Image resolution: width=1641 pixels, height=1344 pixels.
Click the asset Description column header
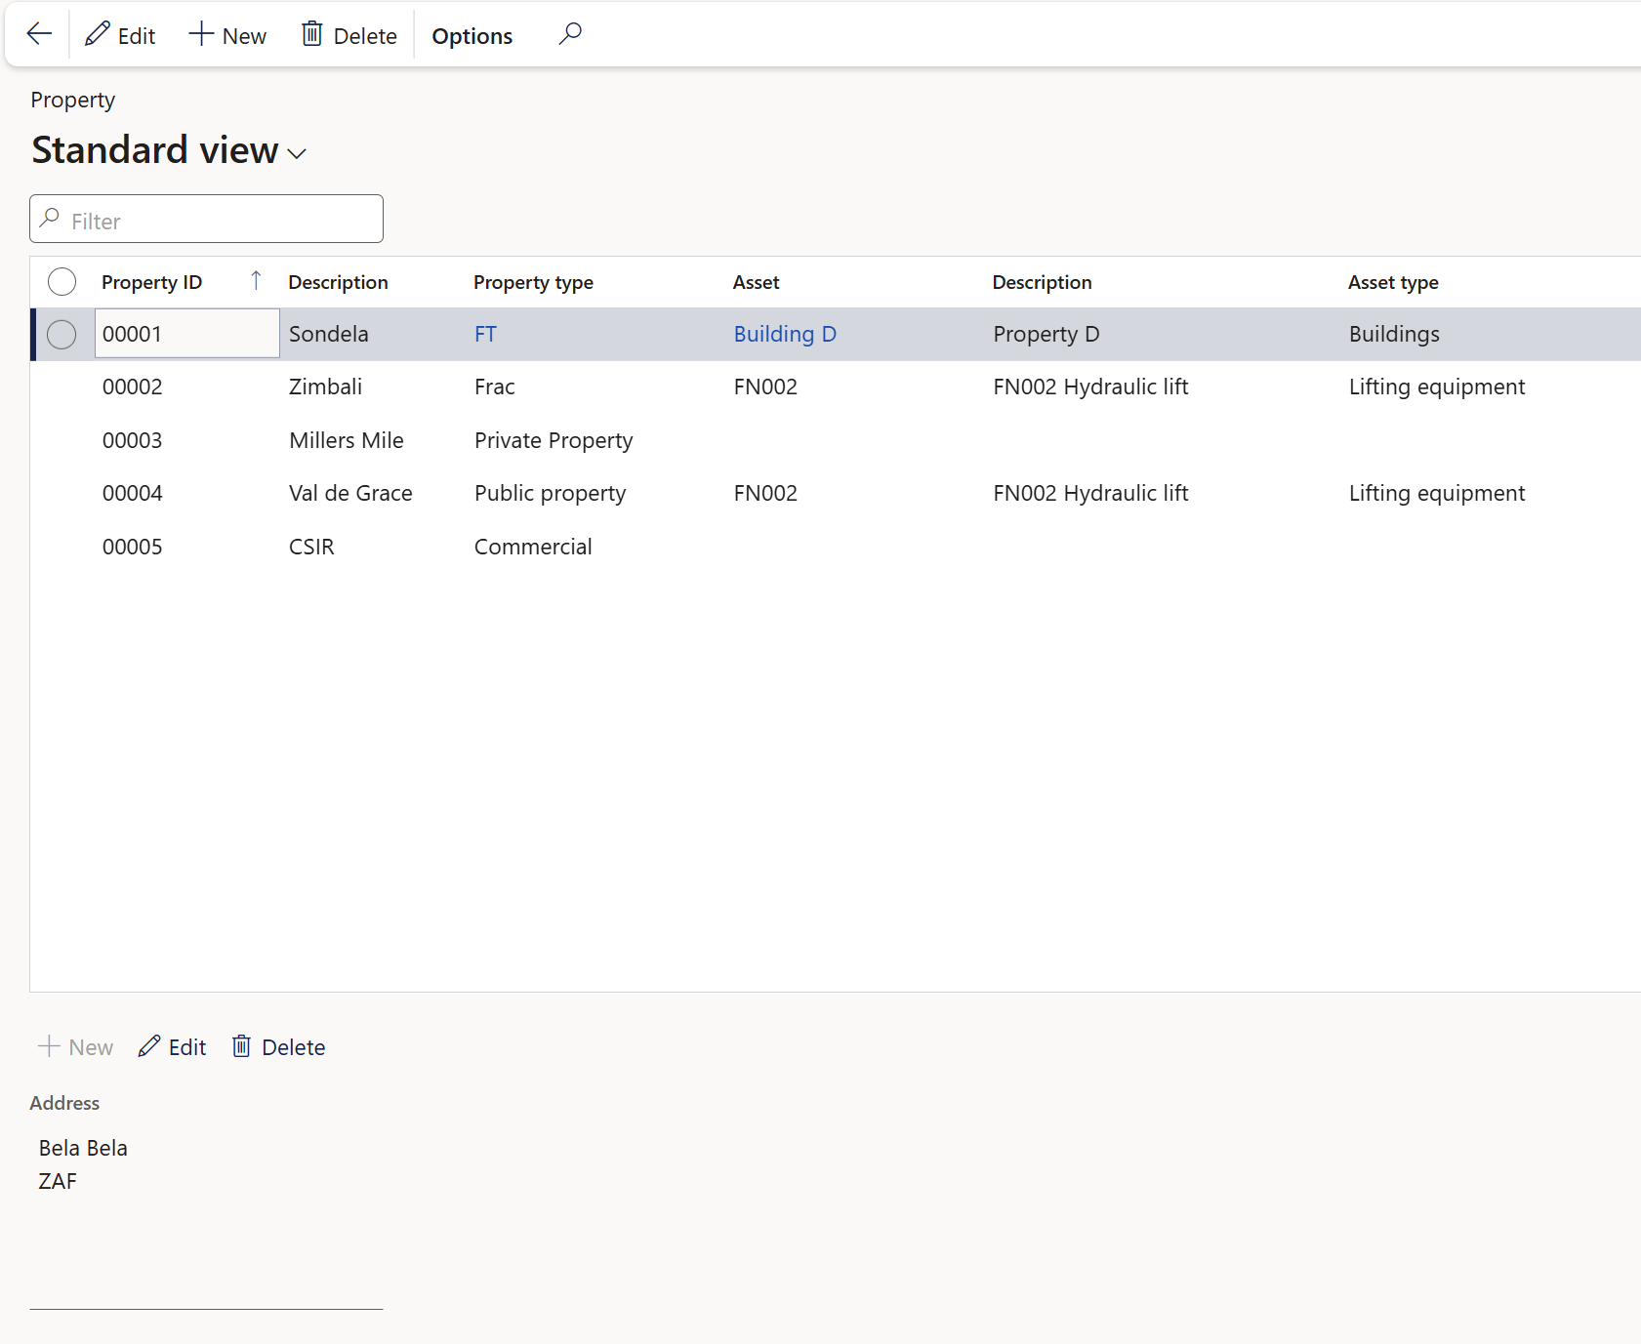point(1042,282)
